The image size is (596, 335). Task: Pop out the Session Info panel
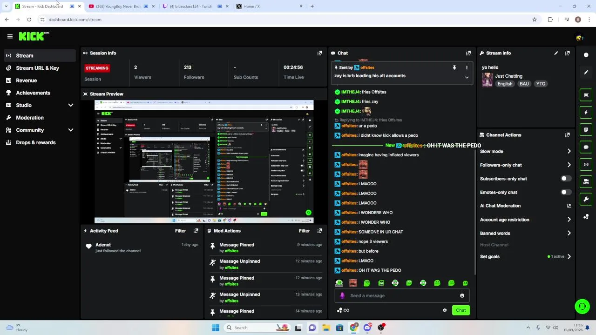pos(319,53)
